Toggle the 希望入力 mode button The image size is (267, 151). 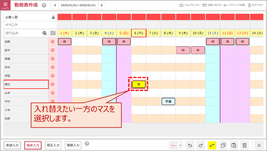pyautogui.click(x=12, y=146)
